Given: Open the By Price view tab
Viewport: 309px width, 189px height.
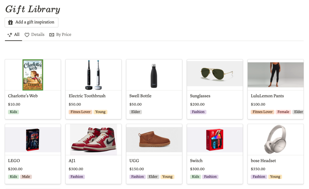Looking at the screenshot, I should point(63,35).
